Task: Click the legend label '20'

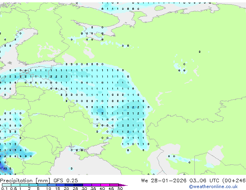Action: click(66, 188)
